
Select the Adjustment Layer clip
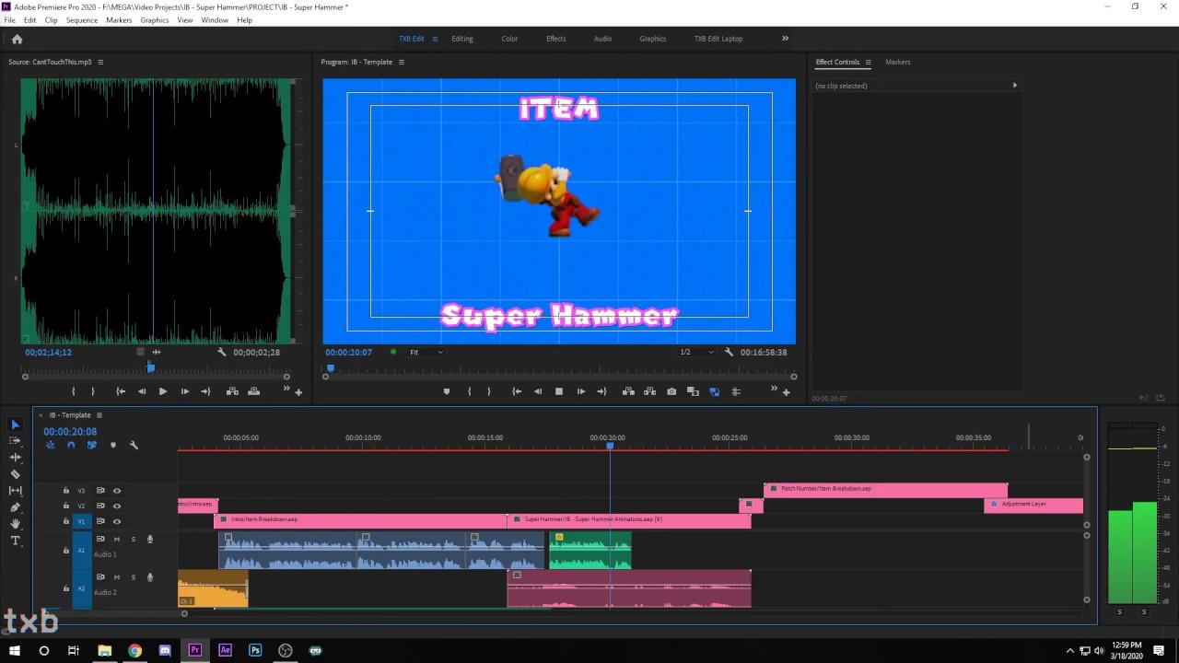coord(1033,505)
